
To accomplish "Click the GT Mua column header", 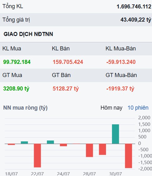I will pos(12,75).
